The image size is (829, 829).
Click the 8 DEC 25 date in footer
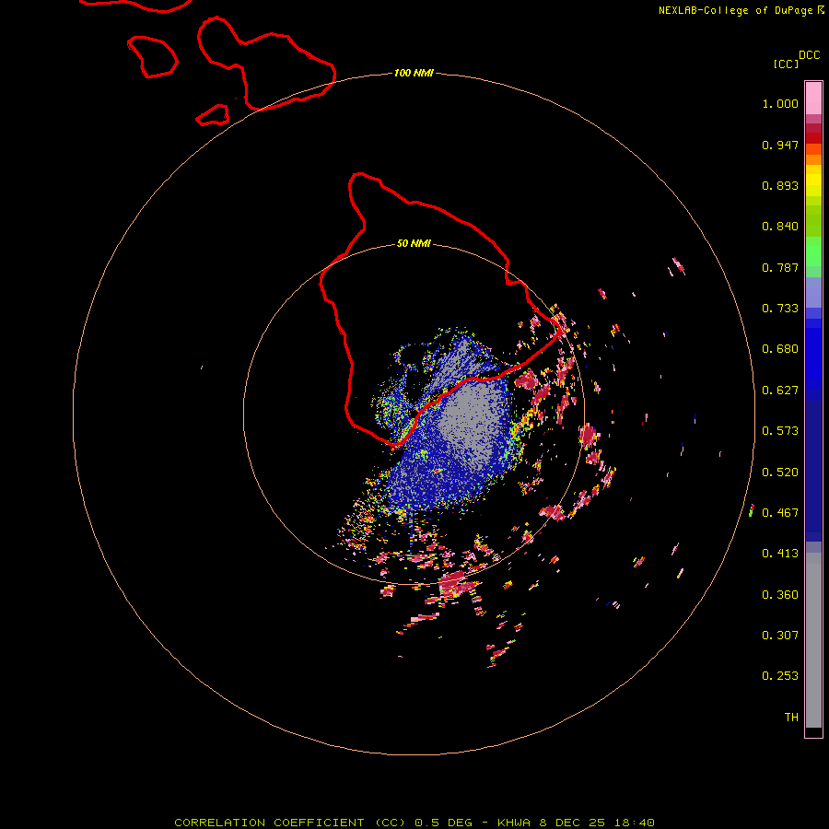click(x=573, y=823)
